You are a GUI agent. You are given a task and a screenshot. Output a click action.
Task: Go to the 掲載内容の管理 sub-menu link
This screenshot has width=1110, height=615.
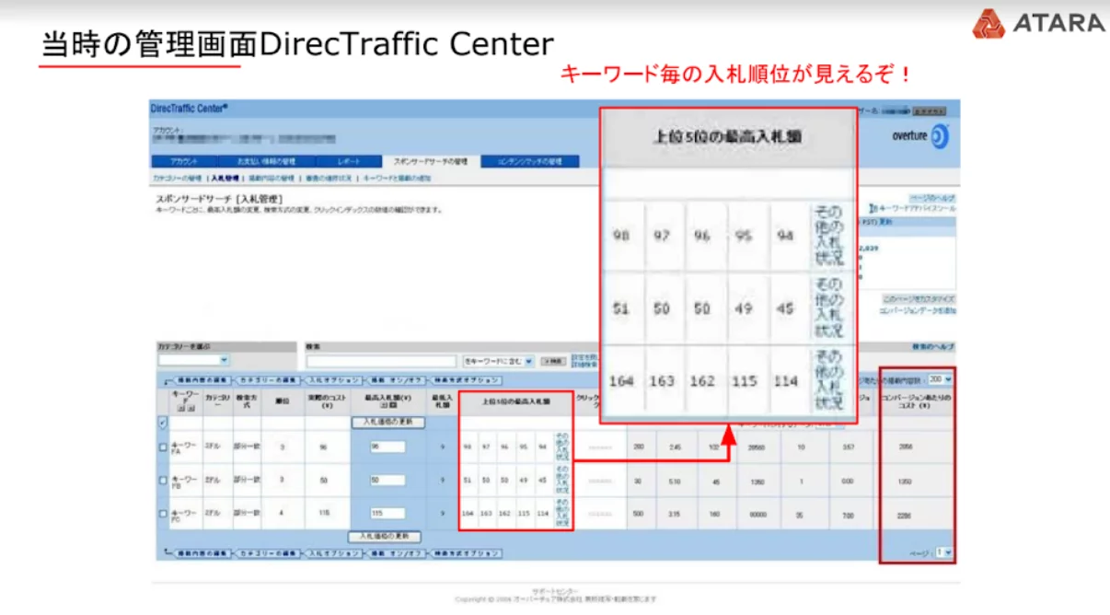tap(272, 178)
